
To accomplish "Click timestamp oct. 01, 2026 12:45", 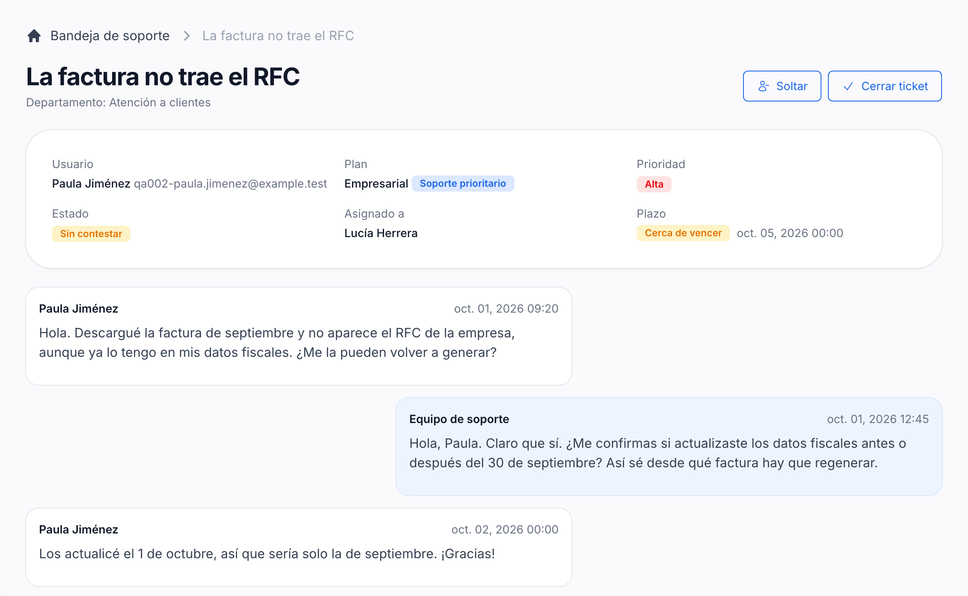I will (878, 419).
